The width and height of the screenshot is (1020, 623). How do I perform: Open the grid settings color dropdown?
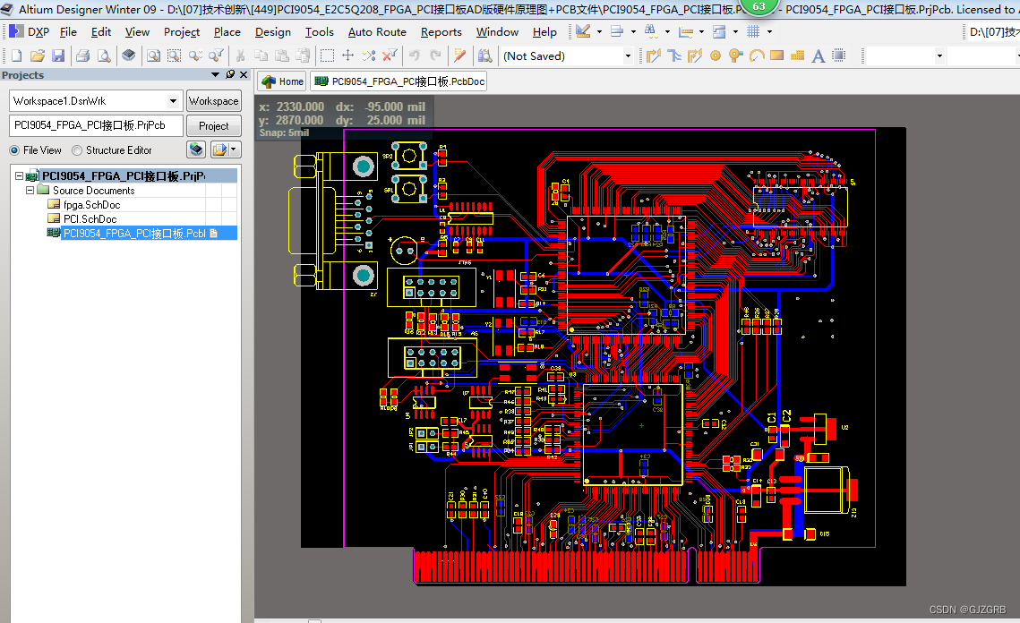769,31
